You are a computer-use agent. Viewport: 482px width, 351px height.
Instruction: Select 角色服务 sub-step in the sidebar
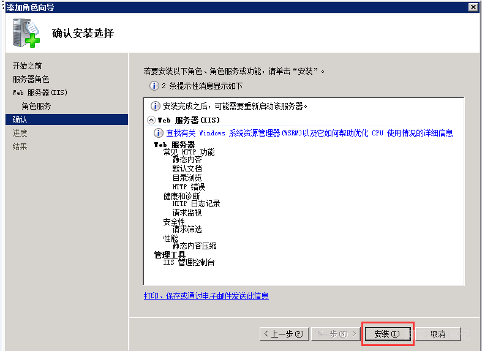click(x=36, y=106)
